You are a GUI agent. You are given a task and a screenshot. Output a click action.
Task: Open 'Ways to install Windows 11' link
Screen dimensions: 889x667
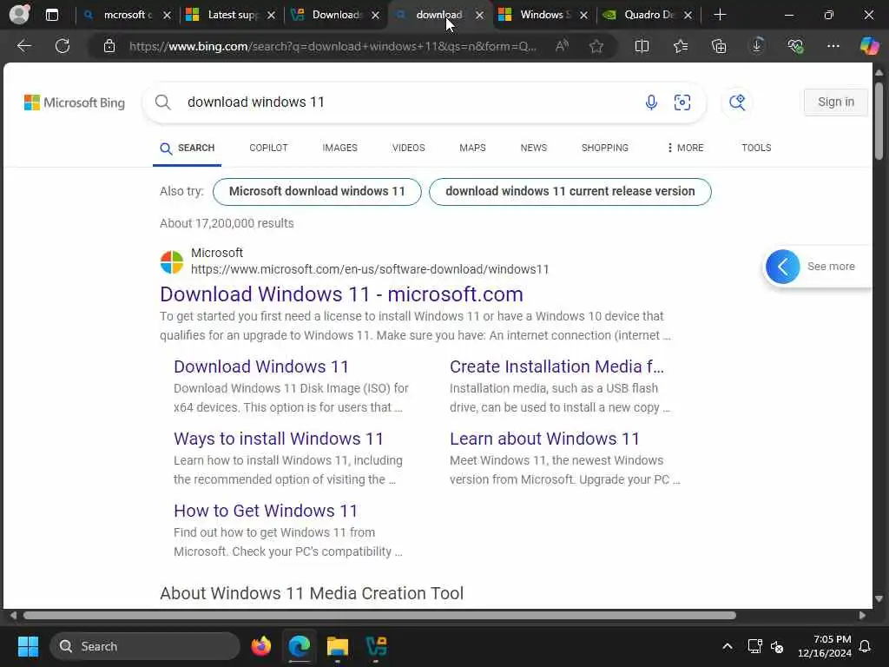(x=279, y=439)
